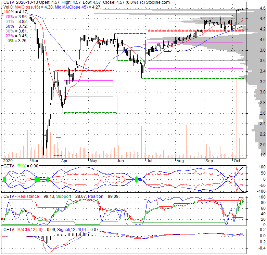Image resolution: width=267 pixels, height=255 pixels.
Task: Click the -100 label in the BUY panel axis
Action: coord(262,191)
